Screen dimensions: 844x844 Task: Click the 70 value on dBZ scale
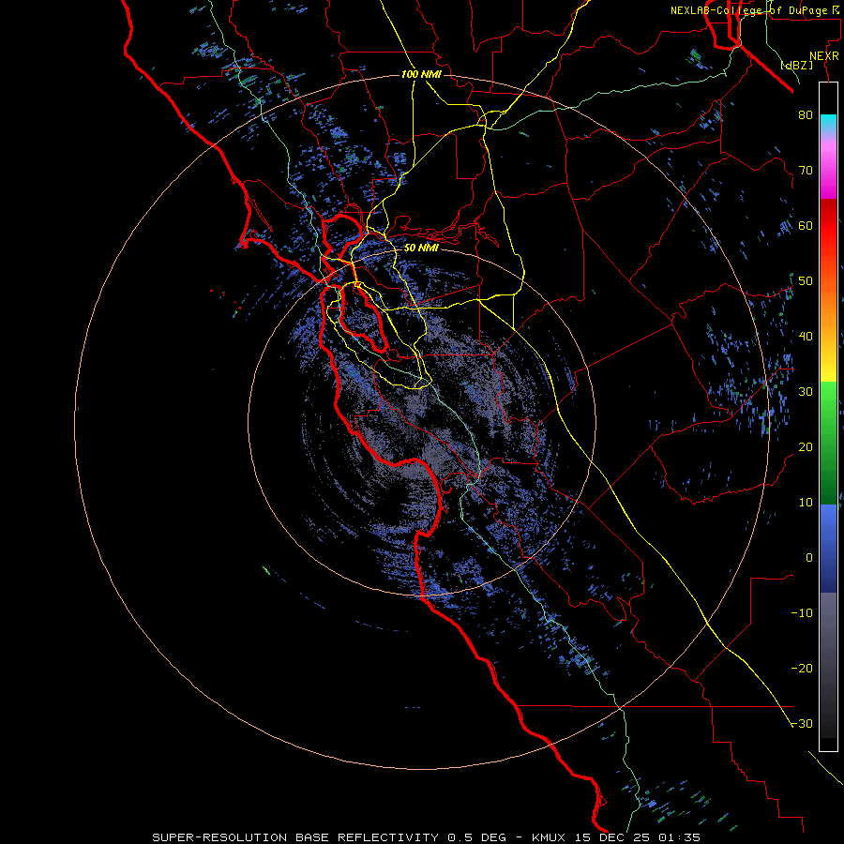click(806, 171)
